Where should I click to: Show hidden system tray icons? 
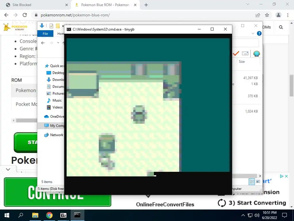pyautogui.click(x=243, y=215)
